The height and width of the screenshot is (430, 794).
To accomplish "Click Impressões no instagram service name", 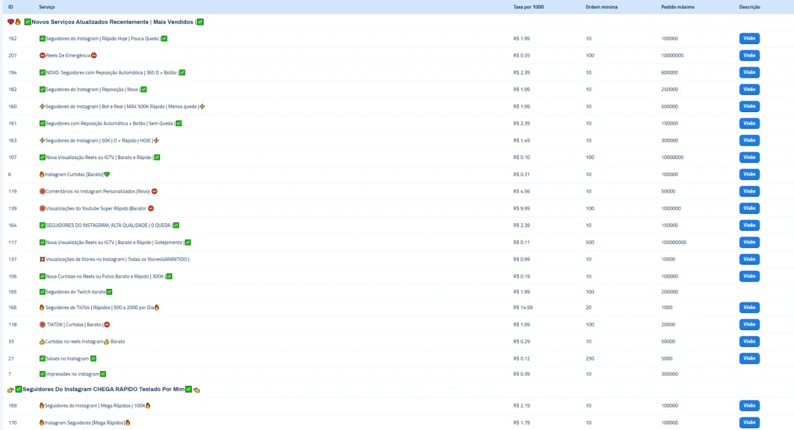I will click(73, 374).
